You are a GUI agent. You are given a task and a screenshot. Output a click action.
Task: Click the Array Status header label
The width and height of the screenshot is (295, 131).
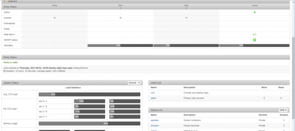coord(10,7)
